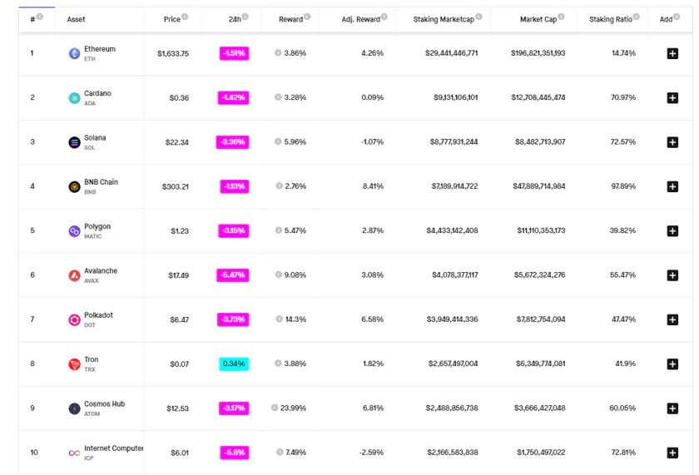Click the Ethereum coin logo
The width and height of the screenshot is (699, 475).
pos(74,53)
